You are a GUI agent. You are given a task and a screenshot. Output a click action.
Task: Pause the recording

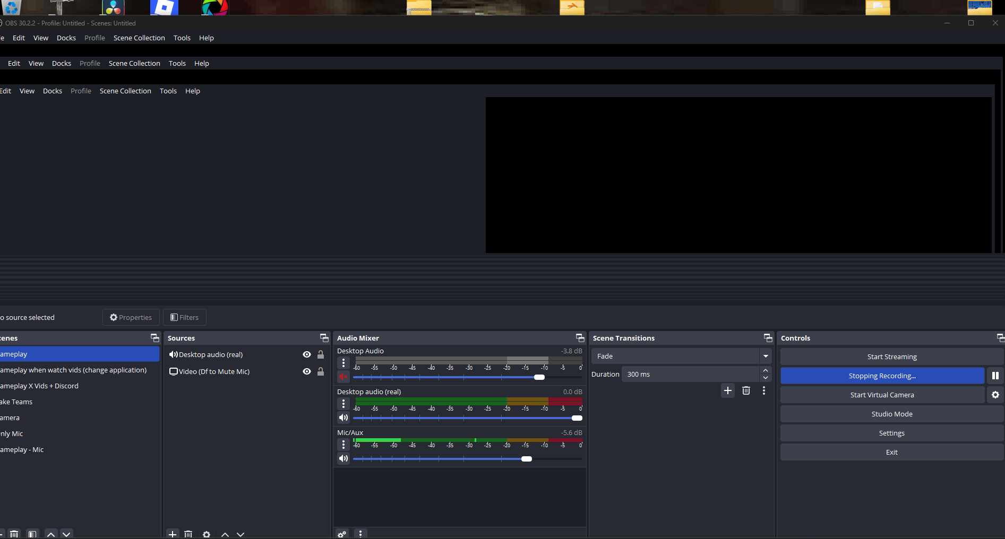(x=995, y=376)
